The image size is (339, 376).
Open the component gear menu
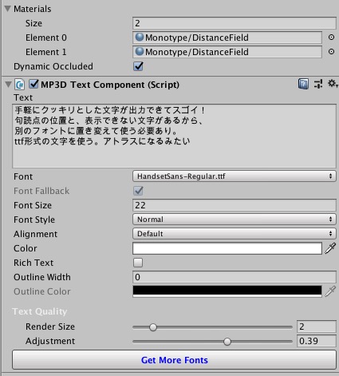point(333,84)
